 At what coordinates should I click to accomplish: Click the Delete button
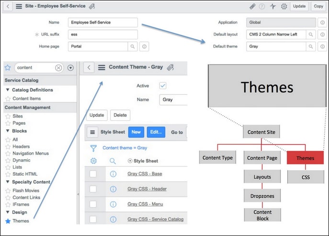coord(120,115)
